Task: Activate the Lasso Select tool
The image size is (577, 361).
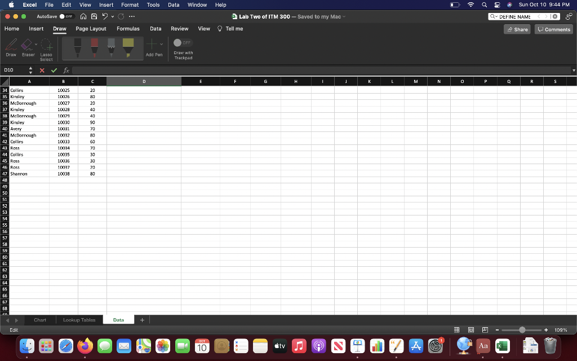Action: pos(46,48)
